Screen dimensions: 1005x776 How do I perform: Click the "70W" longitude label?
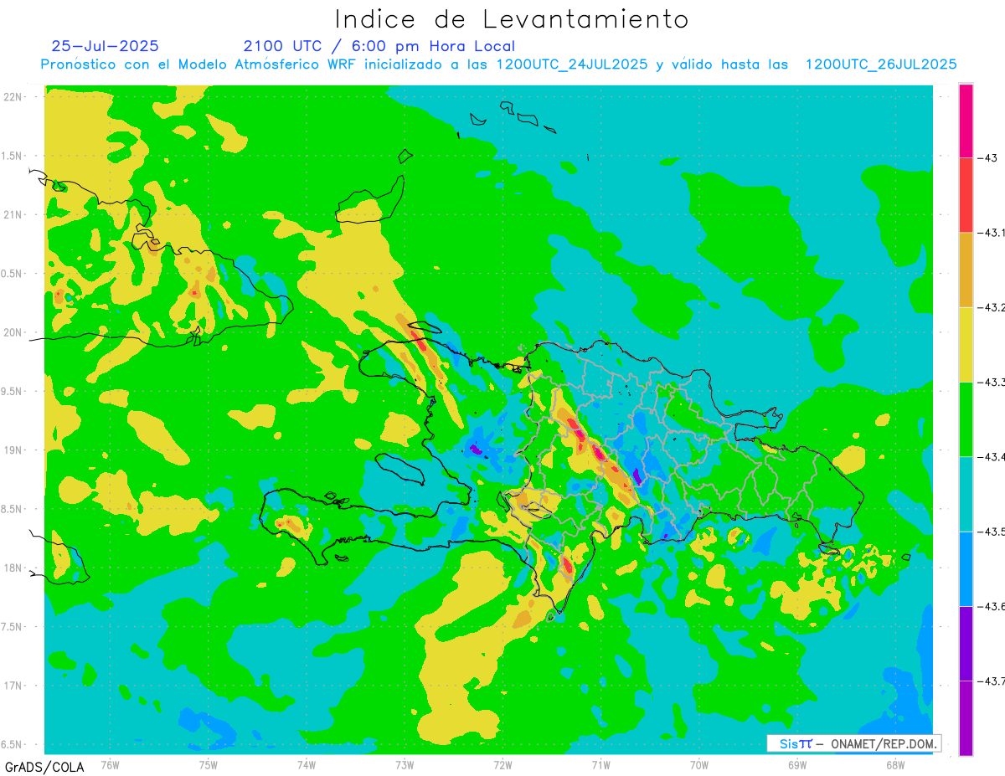(699, 765)
